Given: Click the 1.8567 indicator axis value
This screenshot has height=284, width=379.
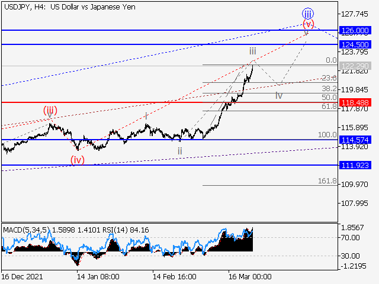Looking at the screenshot, I should point(352,227).
